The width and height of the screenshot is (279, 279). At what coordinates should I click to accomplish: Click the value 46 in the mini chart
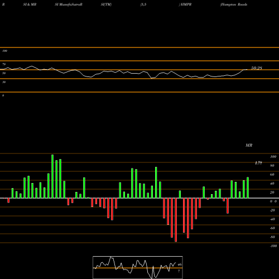[x=180, y=264]
